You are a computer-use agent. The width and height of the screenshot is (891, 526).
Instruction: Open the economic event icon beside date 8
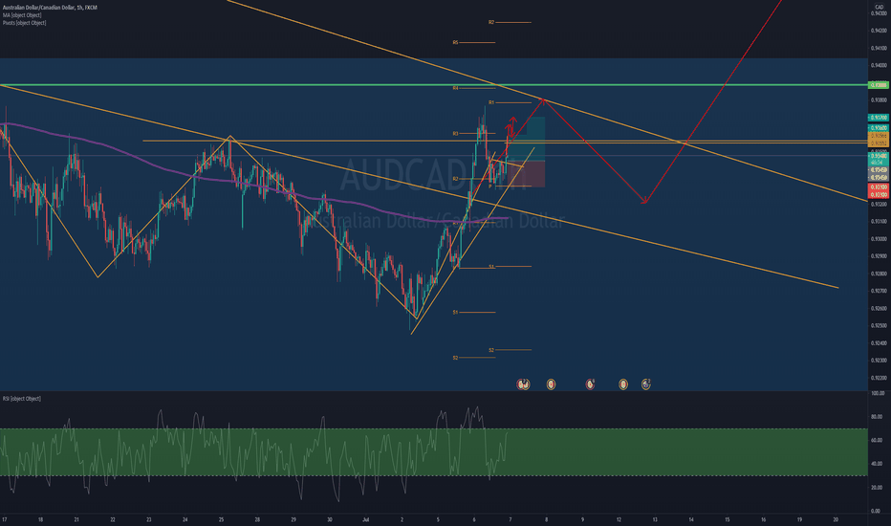click(551, 385)
